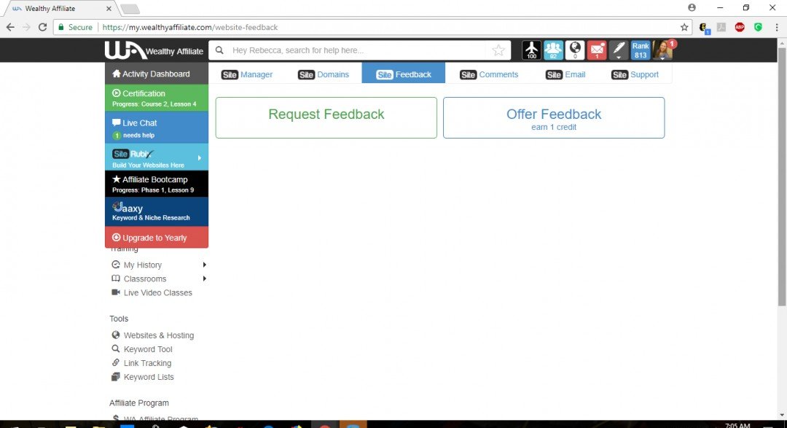The height and width of the screenshot is (428, 787).
Task: Open Jaaxy Keyword & Niche Research
Action: click(157, 211)
